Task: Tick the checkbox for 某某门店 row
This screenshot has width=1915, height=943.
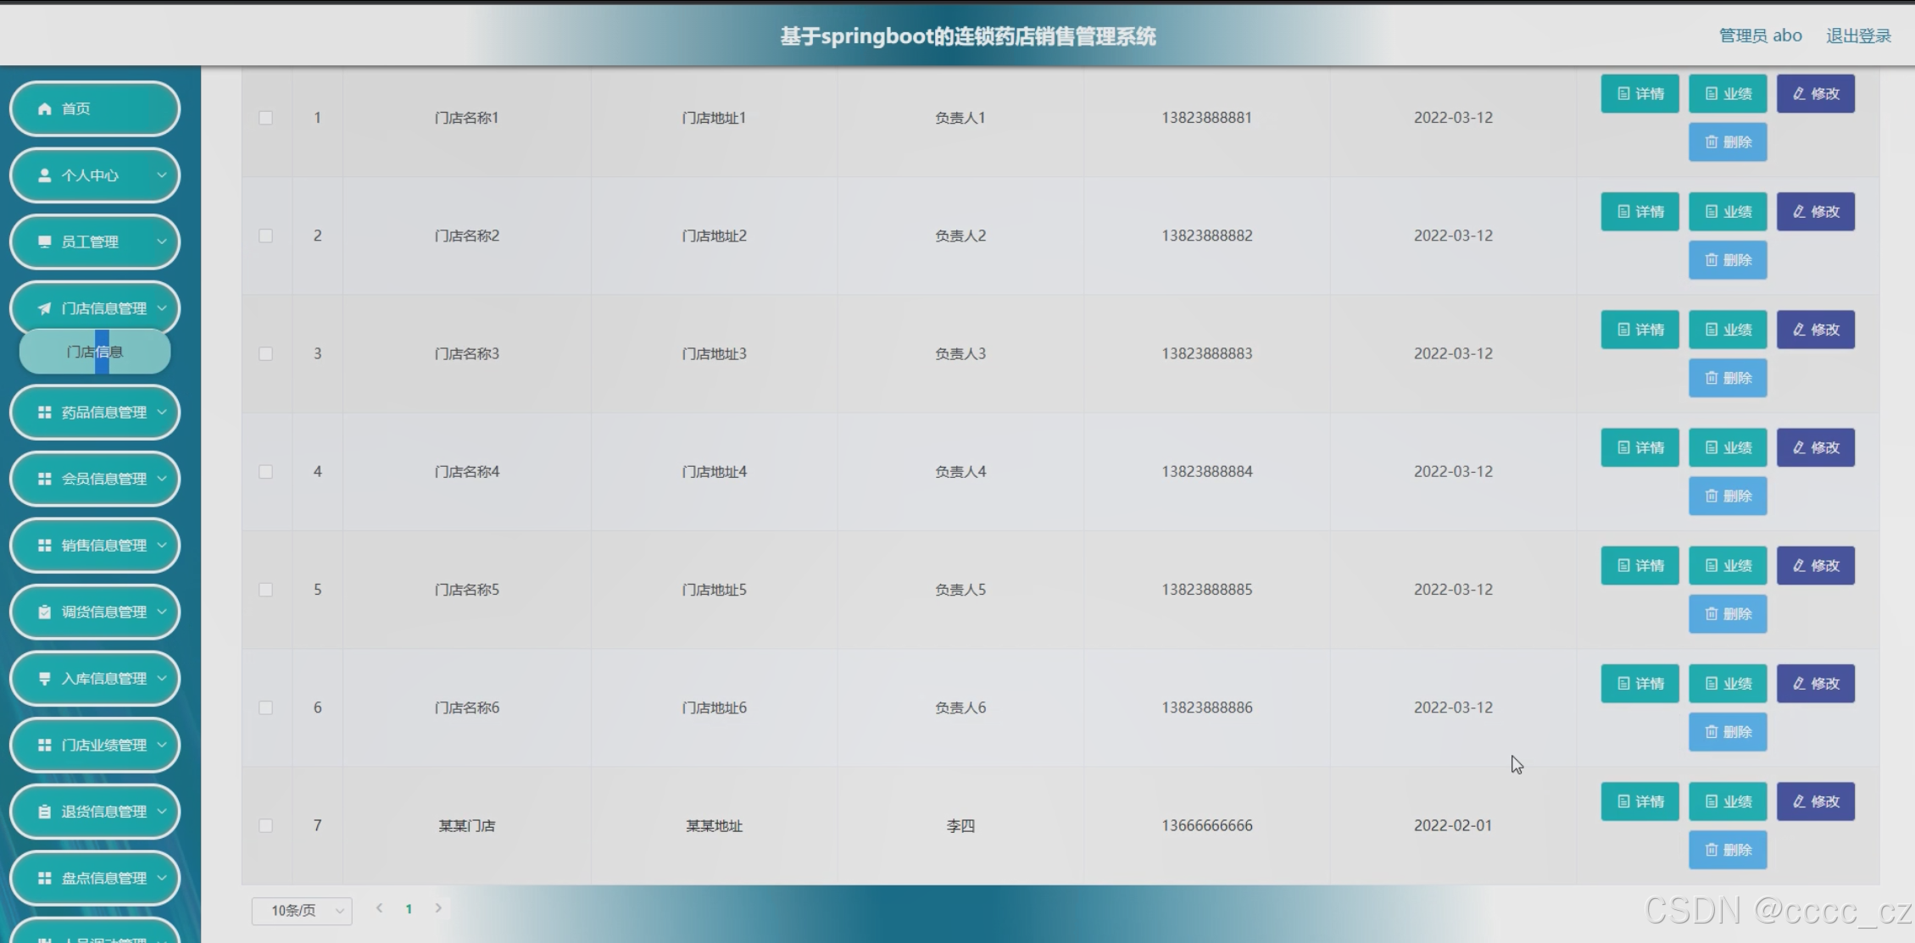Action: pos(265,825)
